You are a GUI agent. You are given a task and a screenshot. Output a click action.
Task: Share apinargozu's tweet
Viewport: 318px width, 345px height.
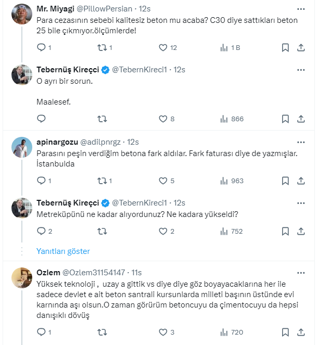tap(301, 181)
